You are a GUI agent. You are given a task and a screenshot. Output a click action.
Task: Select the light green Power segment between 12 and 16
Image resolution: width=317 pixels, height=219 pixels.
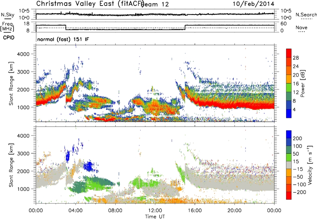[289, 88]
